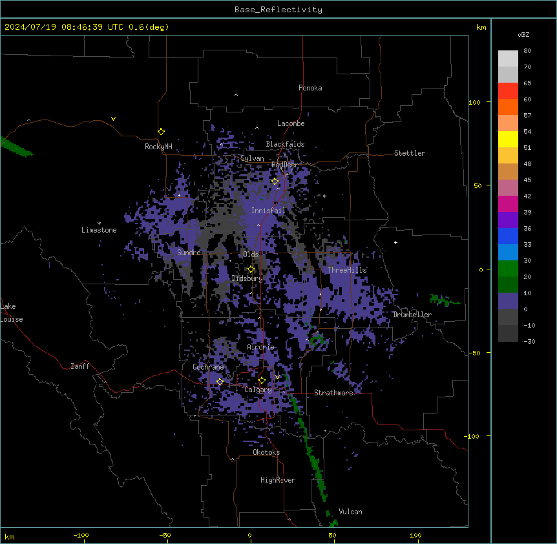The height and width of the screenshot is (544, 557).
Task: Click the Calgary city label
Action: tap(258, 390)
